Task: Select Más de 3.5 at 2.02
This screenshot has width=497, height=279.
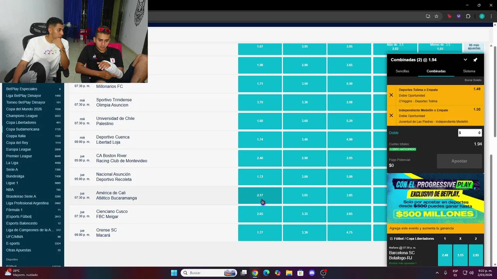Action: point(395,47)
